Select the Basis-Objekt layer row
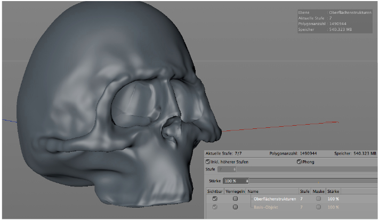Viewport: 379px width, 220px height. pos(265,207)
